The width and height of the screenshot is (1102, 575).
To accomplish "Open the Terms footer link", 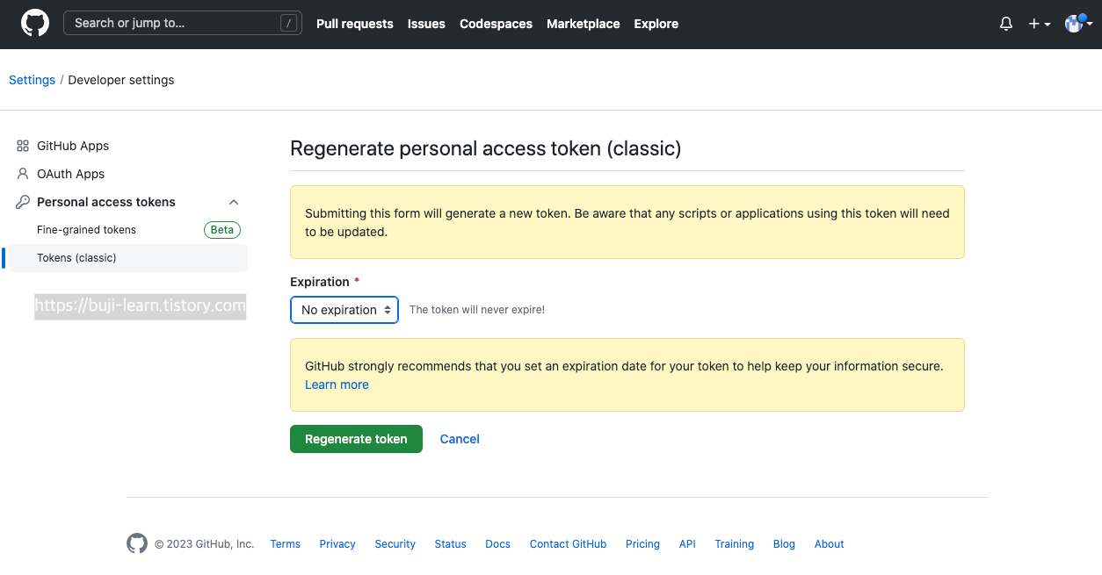I will point(286,544).
